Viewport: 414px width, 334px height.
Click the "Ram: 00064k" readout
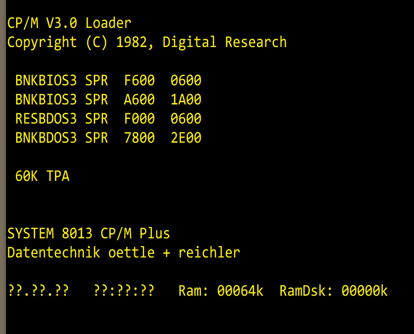(221, 291)
